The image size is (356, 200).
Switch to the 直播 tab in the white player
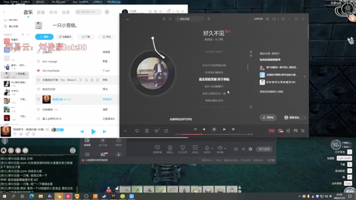(41, 12)
